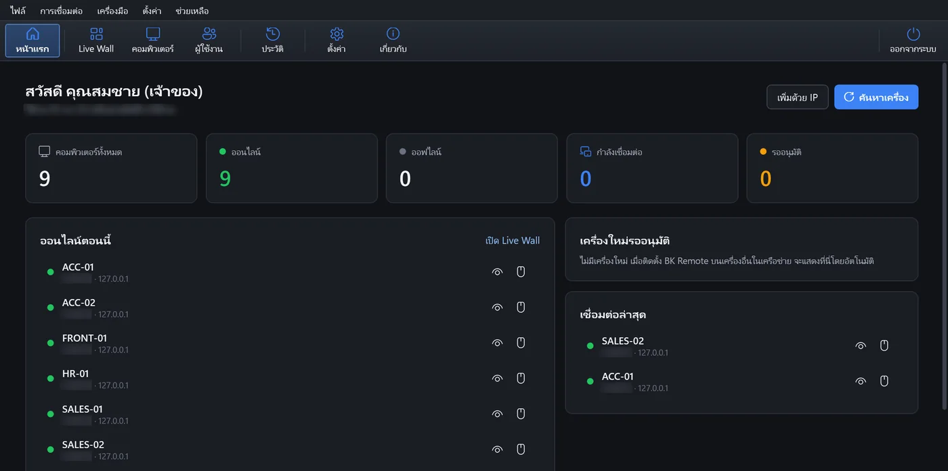This screenshot has height=471, width=948.
Task: Remote control HR-01 via mouse icon
Action: coord(521,378)
